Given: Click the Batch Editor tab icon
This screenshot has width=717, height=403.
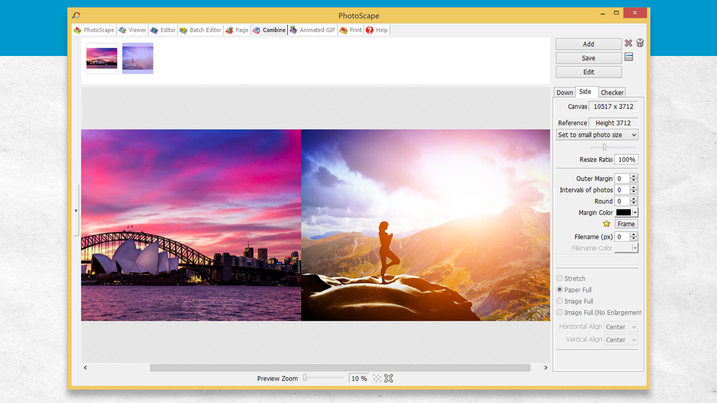Looking at the screenshot, I should 183,30.
